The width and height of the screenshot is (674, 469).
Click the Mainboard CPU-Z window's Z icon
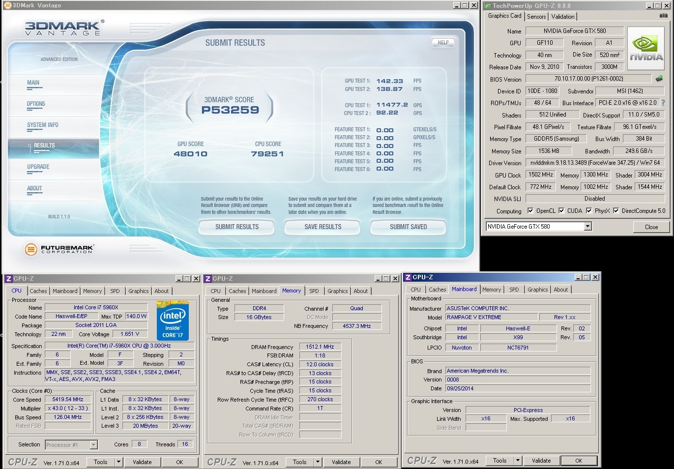408,277
